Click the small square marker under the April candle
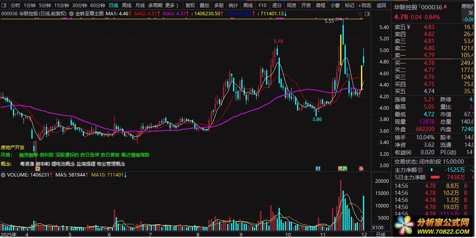Image resolution: width=476 pixels, height=238 pixels. coord(37,169)
